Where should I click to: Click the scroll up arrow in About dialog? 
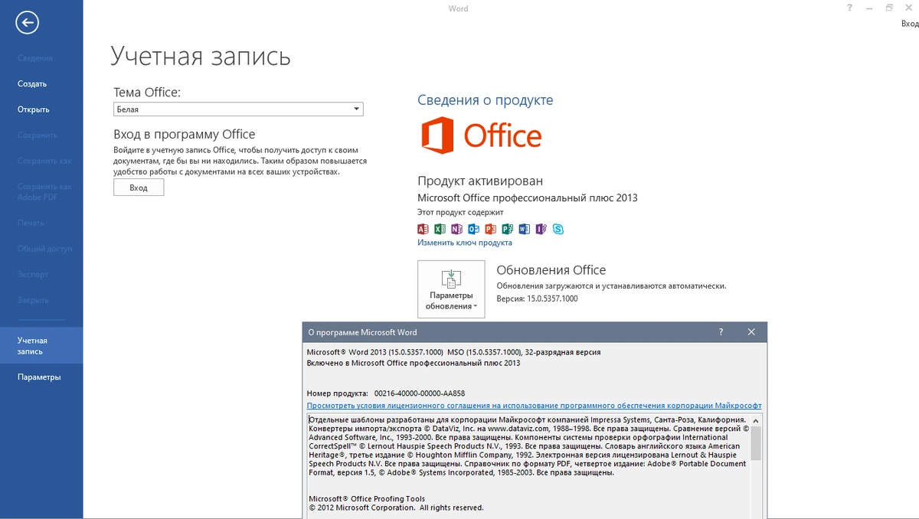pos(756,420)
